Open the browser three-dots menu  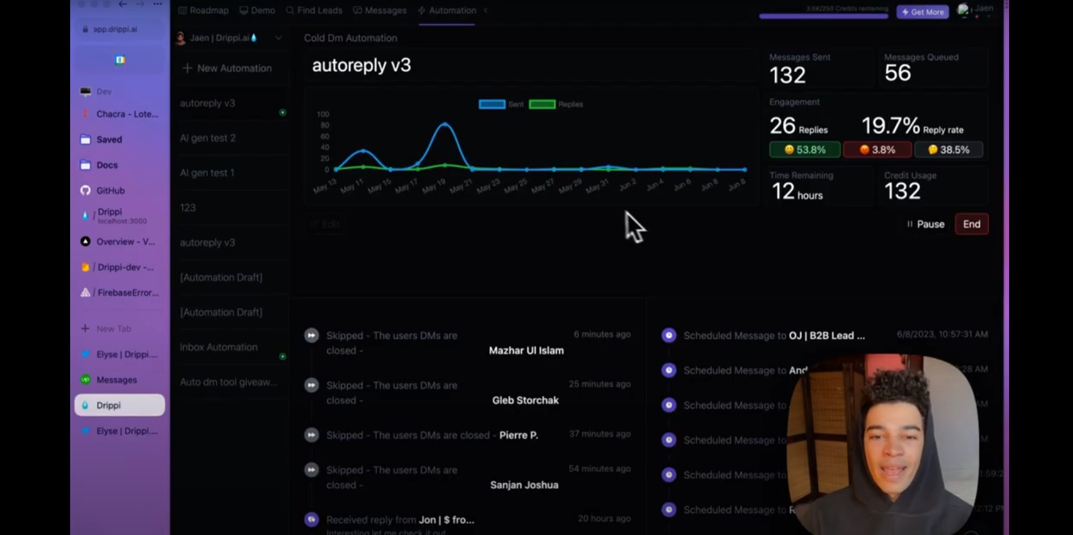pos(158,4)
